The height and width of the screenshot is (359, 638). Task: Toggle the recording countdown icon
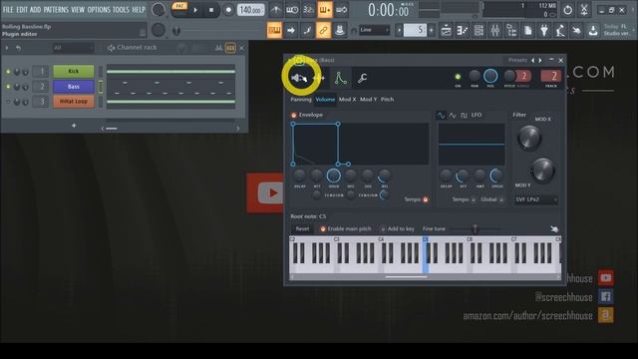click(x=308, y=10)
